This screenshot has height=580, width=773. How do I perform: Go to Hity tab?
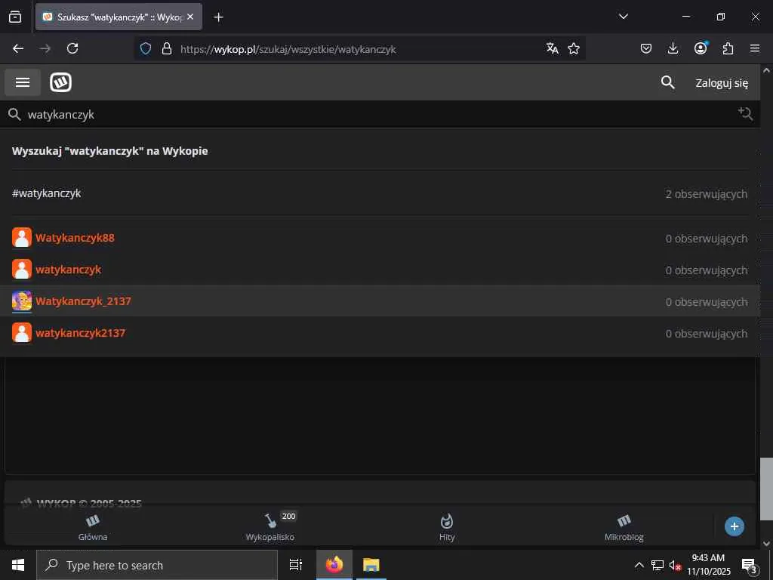pyautogui.click(x=447, y=527)
